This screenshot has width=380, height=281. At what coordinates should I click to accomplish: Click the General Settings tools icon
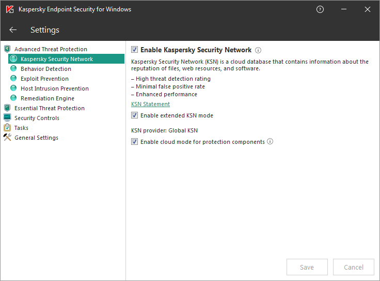(7, 138)
